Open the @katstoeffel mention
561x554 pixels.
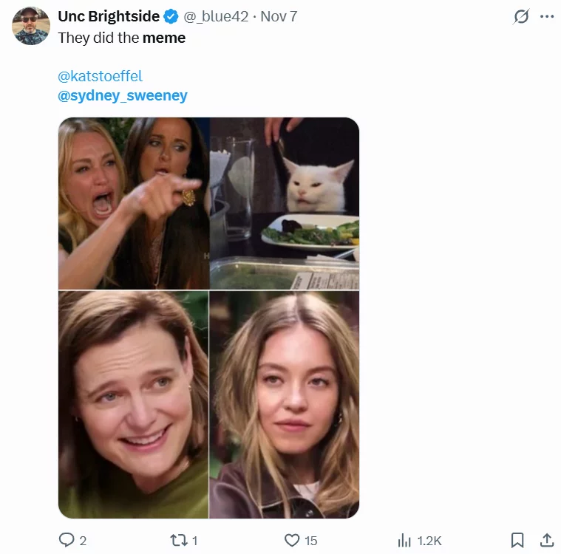click(100, 76)
